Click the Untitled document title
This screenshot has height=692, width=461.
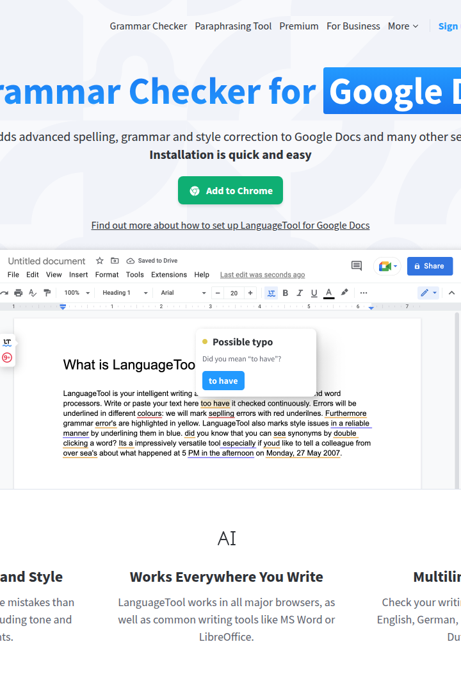pos(46,261)
